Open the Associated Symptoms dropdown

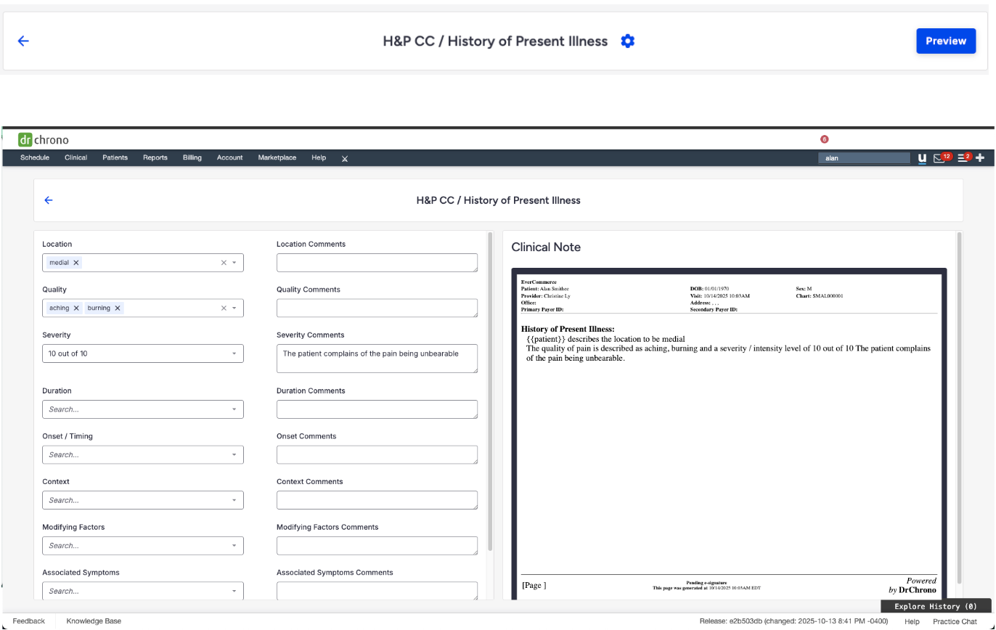(x=143, y=591)
